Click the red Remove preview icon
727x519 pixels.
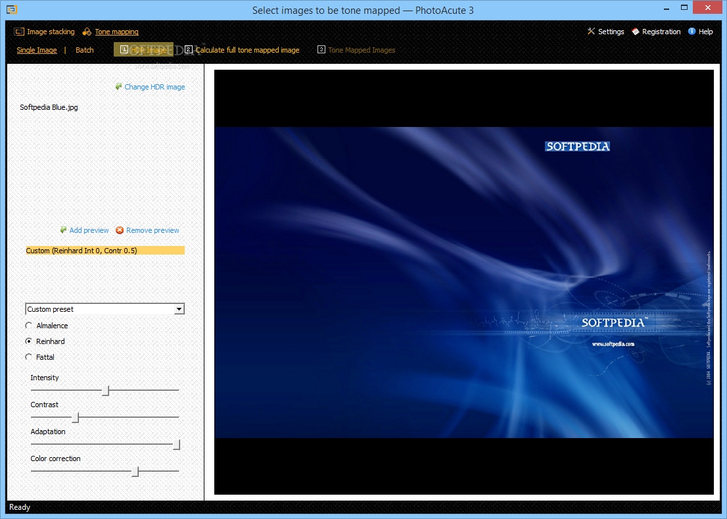[120, 230]
